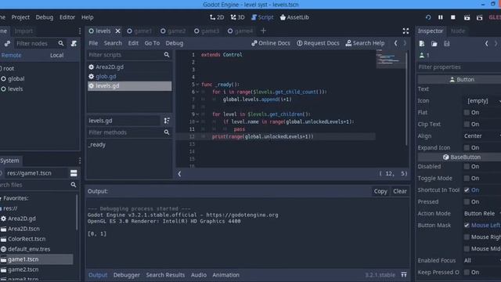
Task: Click the Filter methods field
Action: point(129,132)
